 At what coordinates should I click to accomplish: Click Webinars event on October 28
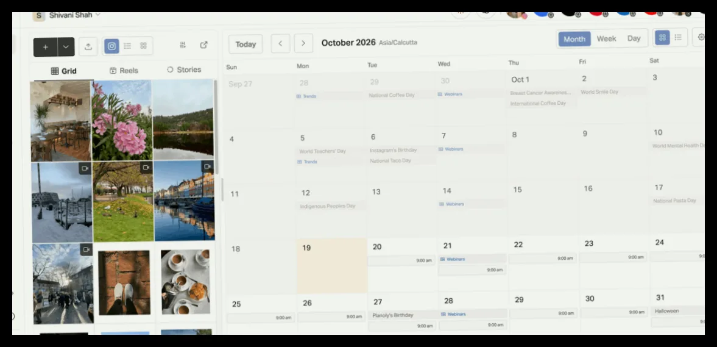(x=454, y=314)
